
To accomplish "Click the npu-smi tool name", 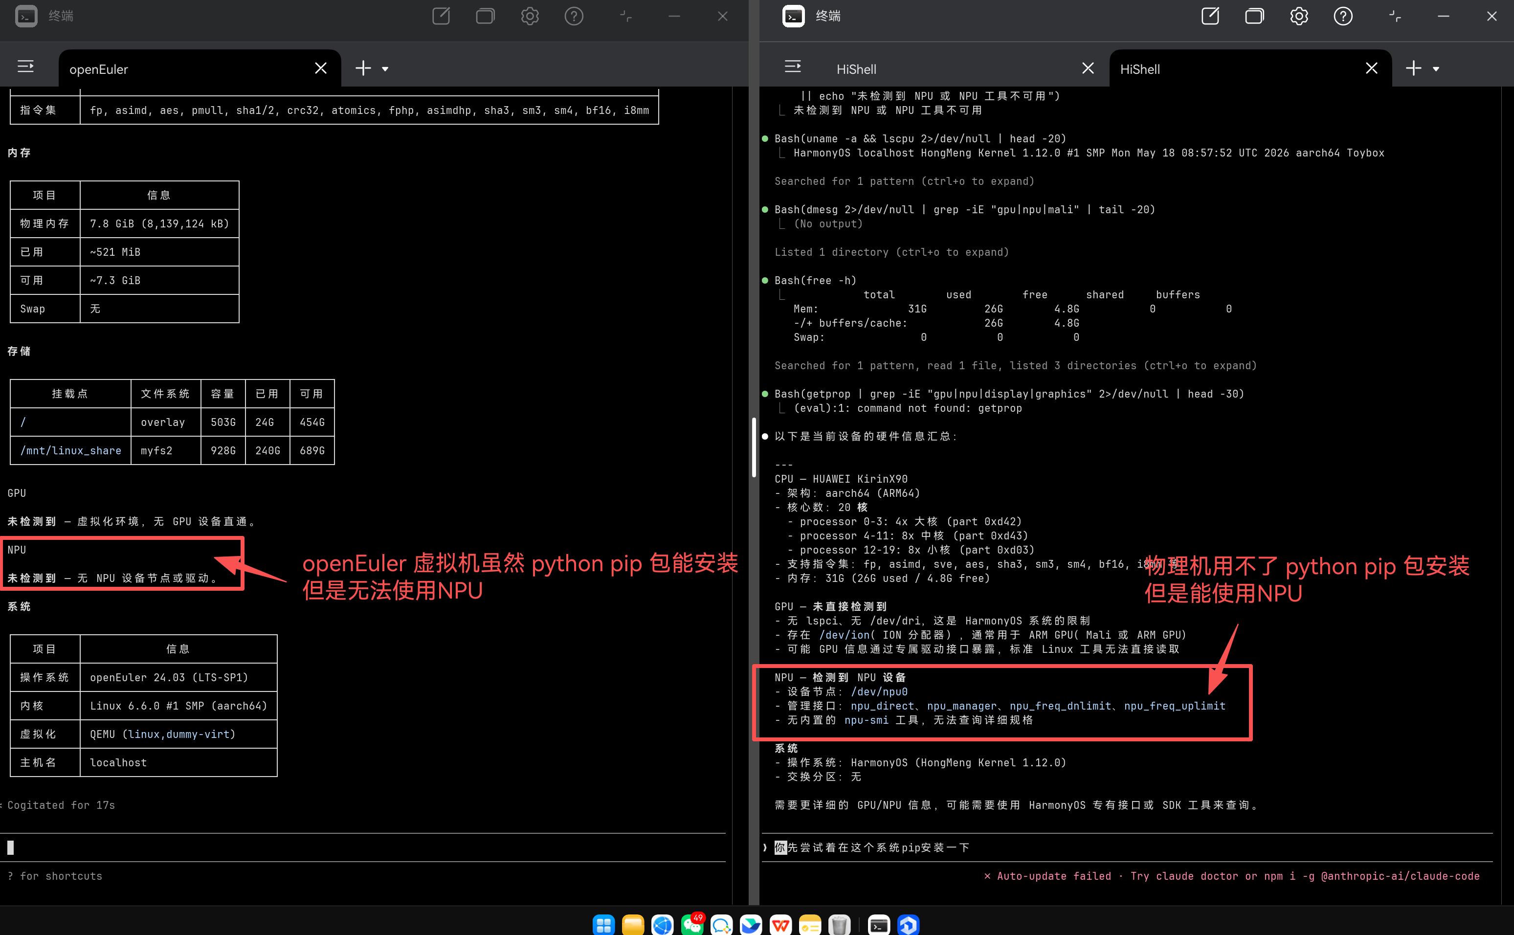I will (866, 720).
